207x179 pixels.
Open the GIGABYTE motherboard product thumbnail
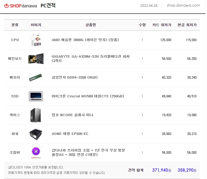tap(36, 59)
